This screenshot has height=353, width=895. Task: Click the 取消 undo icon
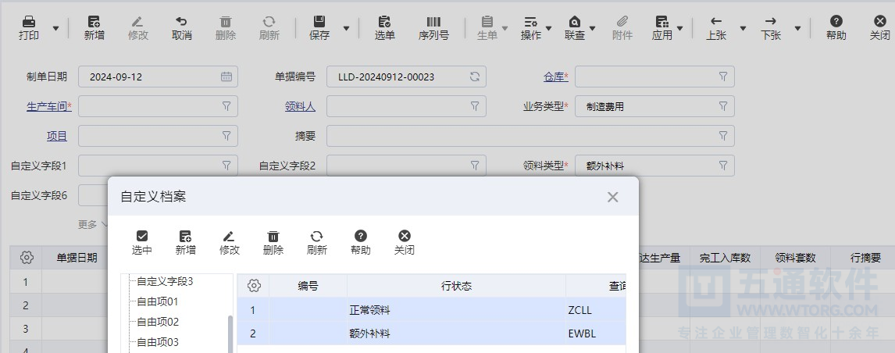181,22
